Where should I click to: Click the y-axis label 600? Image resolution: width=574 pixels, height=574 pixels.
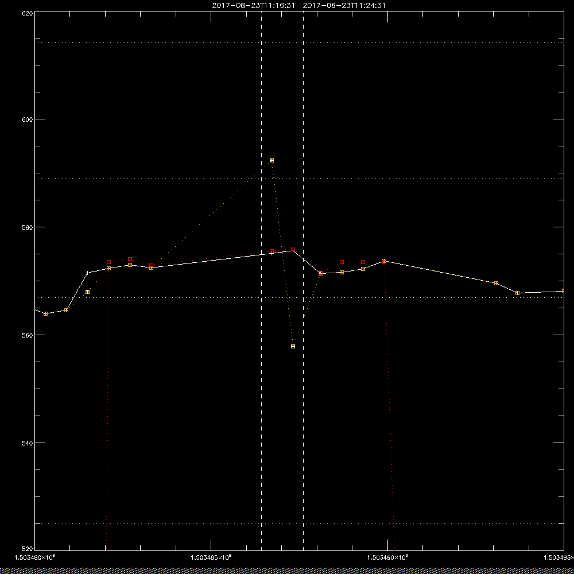click(28, 119)
